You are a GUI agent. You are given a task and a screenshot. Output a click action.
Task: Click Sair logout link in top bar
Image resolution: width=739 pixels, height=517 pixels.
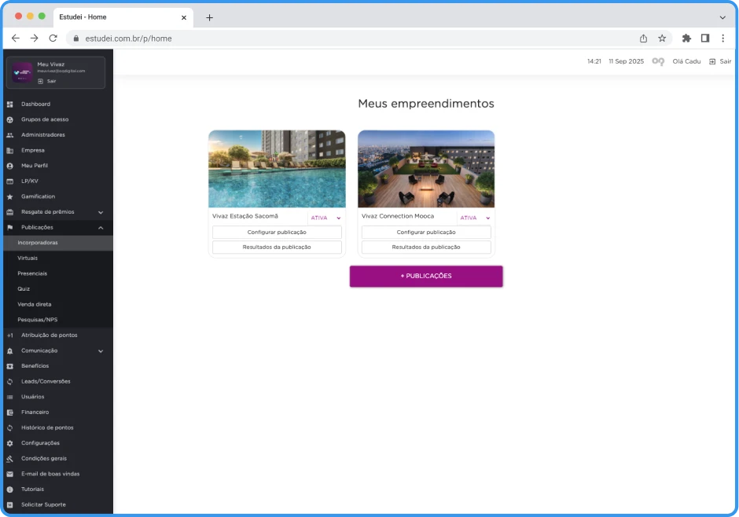point(720,61)
